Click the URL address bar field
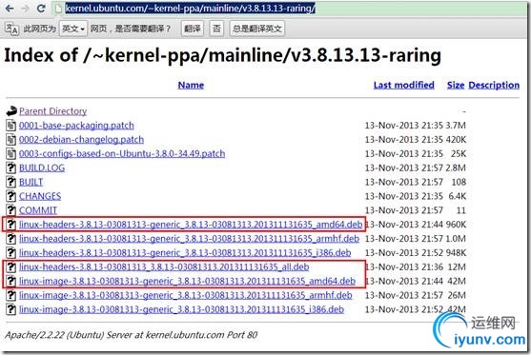 click(290, 9)
